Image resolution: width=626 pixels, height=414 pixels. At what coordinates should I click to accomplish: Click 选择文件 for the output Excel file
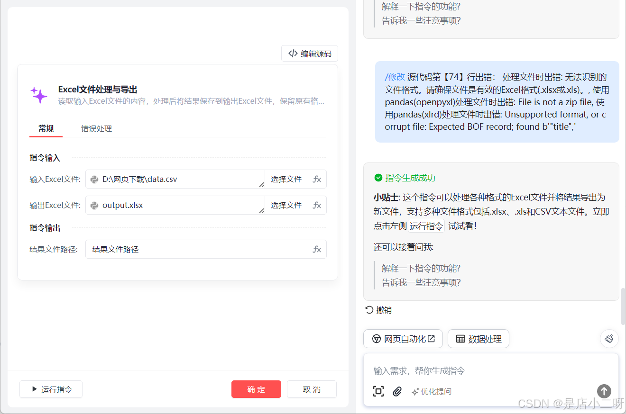click(x=286, y=205)
